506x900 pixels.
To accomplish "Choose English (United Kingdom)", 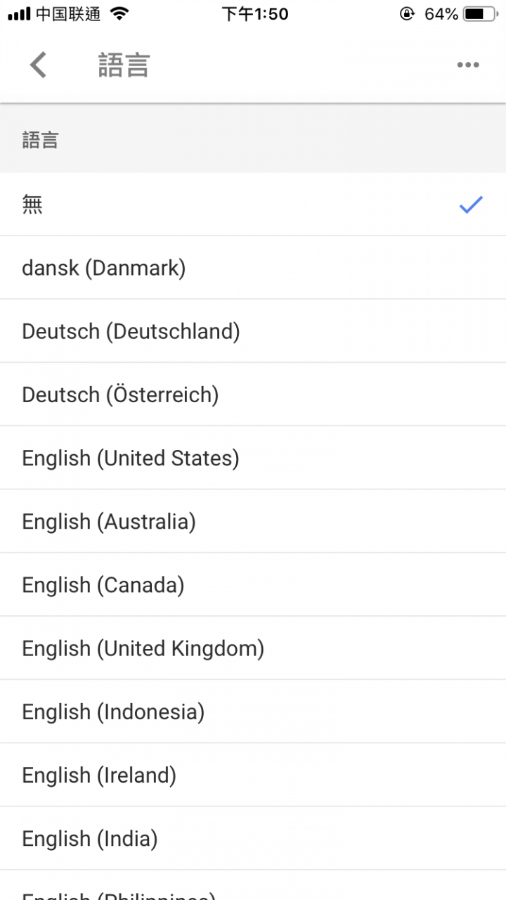I will pos(253,648).
